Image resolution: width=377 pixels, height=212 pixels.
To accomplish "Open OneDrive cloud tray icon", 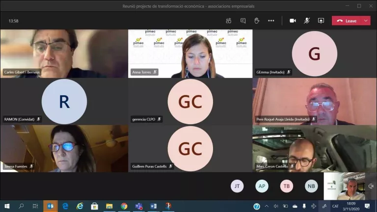I will [295, 206].
